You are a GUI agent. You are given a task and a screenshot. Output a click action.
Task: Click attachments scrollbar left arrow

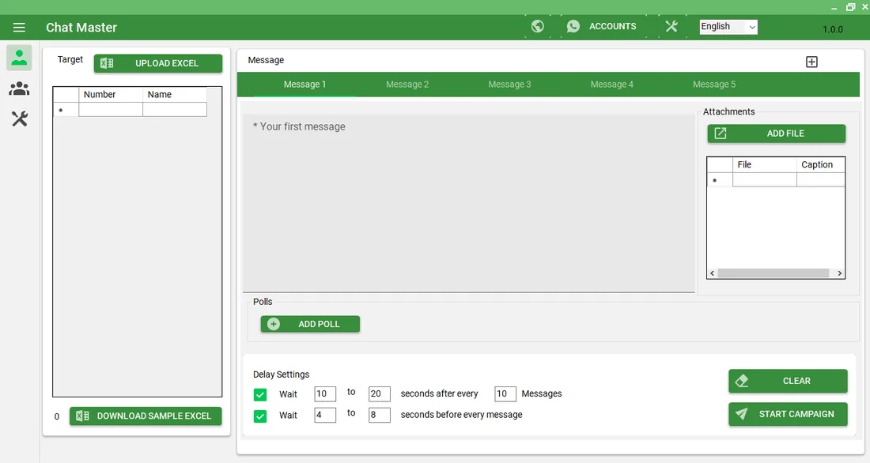[713, 273]
